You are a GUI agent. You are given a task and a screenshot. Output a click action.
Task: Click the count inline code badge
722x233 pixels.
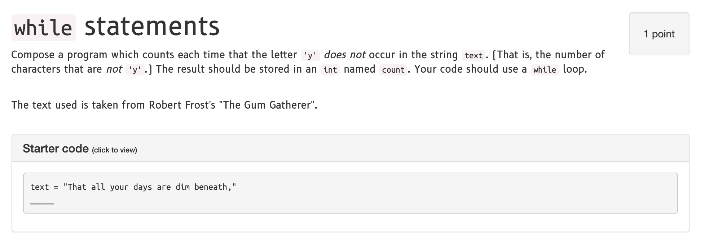pos(393,69)
